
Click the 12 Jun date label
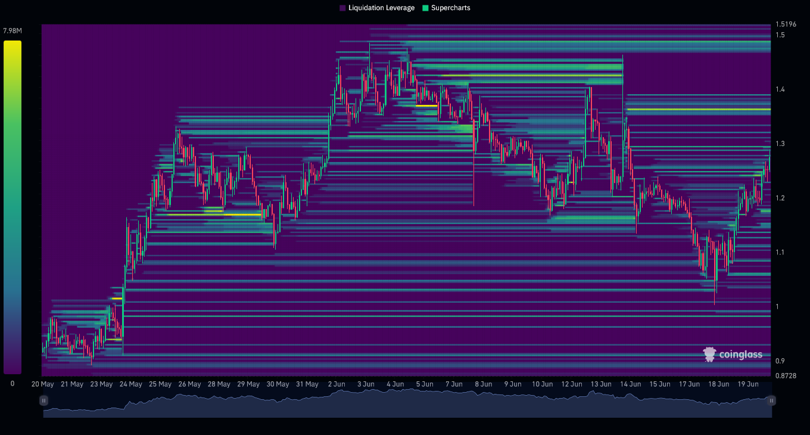[x=571, y=384]
